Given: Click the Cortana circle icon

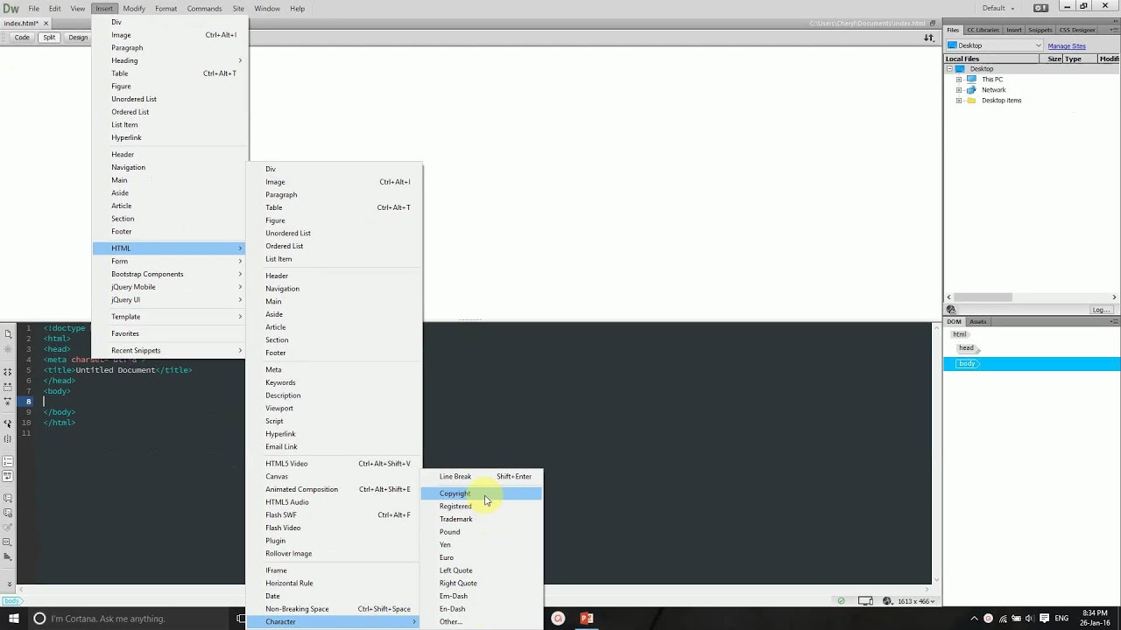Looking at the screenshot, I should point(39,619).
